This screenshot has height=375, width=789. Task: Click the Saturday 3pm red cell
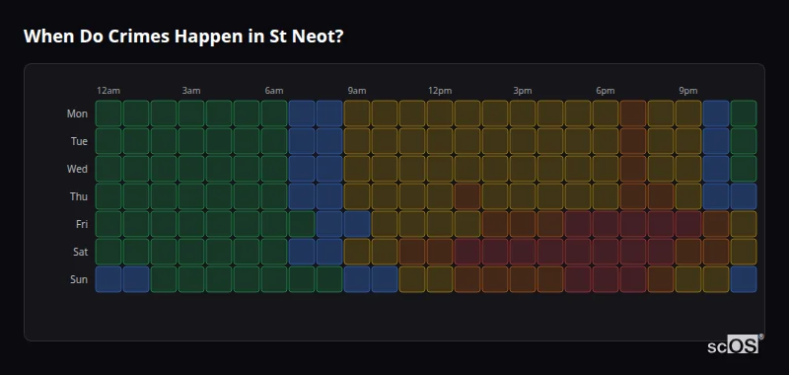pyautogui.click(x=523, y=252)
